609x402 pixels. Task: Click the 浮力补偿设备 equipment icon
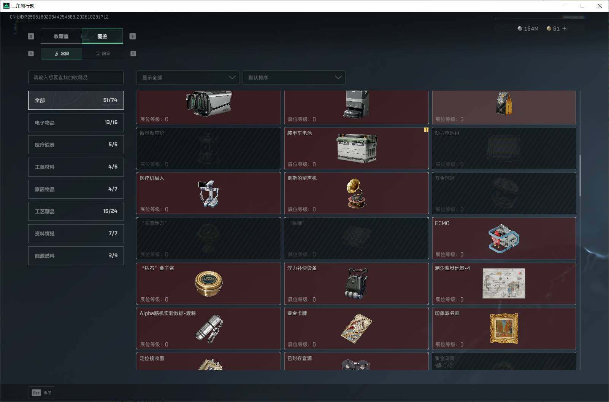coord(357,284)
